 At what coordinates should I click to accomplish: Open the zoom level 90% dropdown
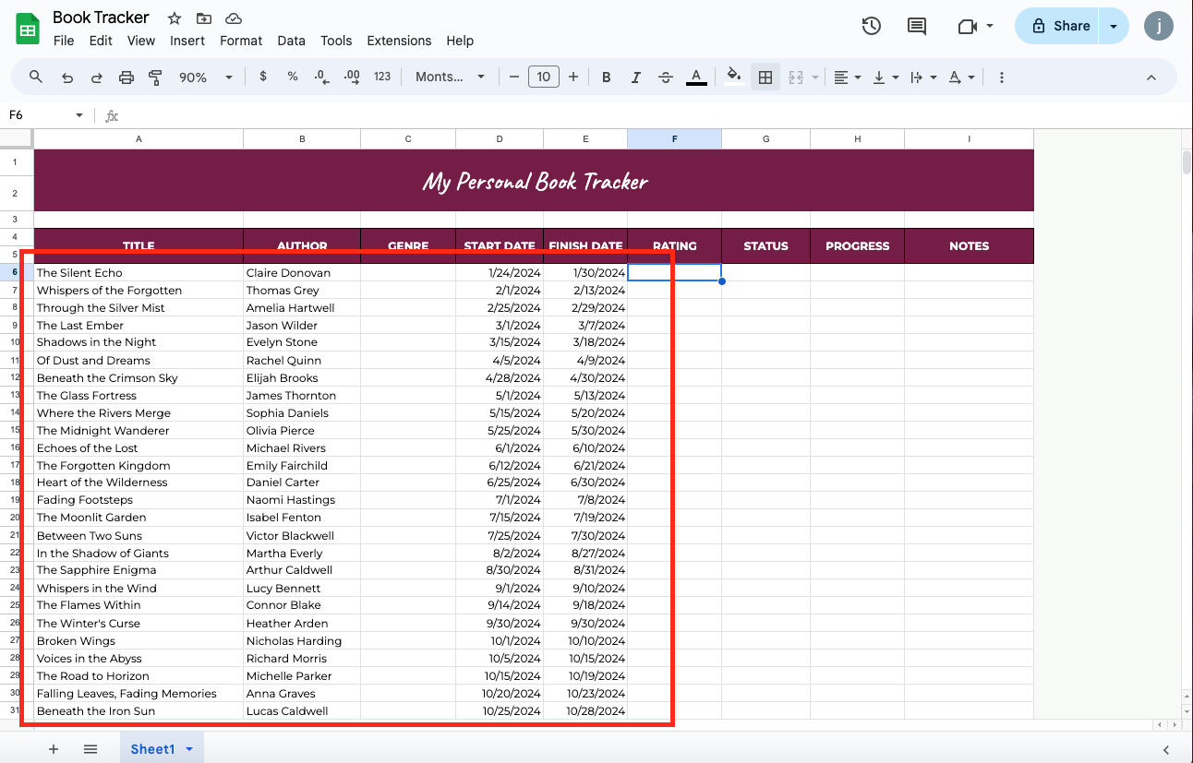(205, 77)
